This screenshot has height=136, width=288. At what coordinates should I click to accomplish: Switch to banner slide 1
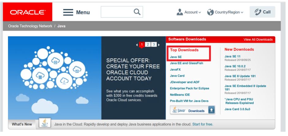click(x=142, y=45)
